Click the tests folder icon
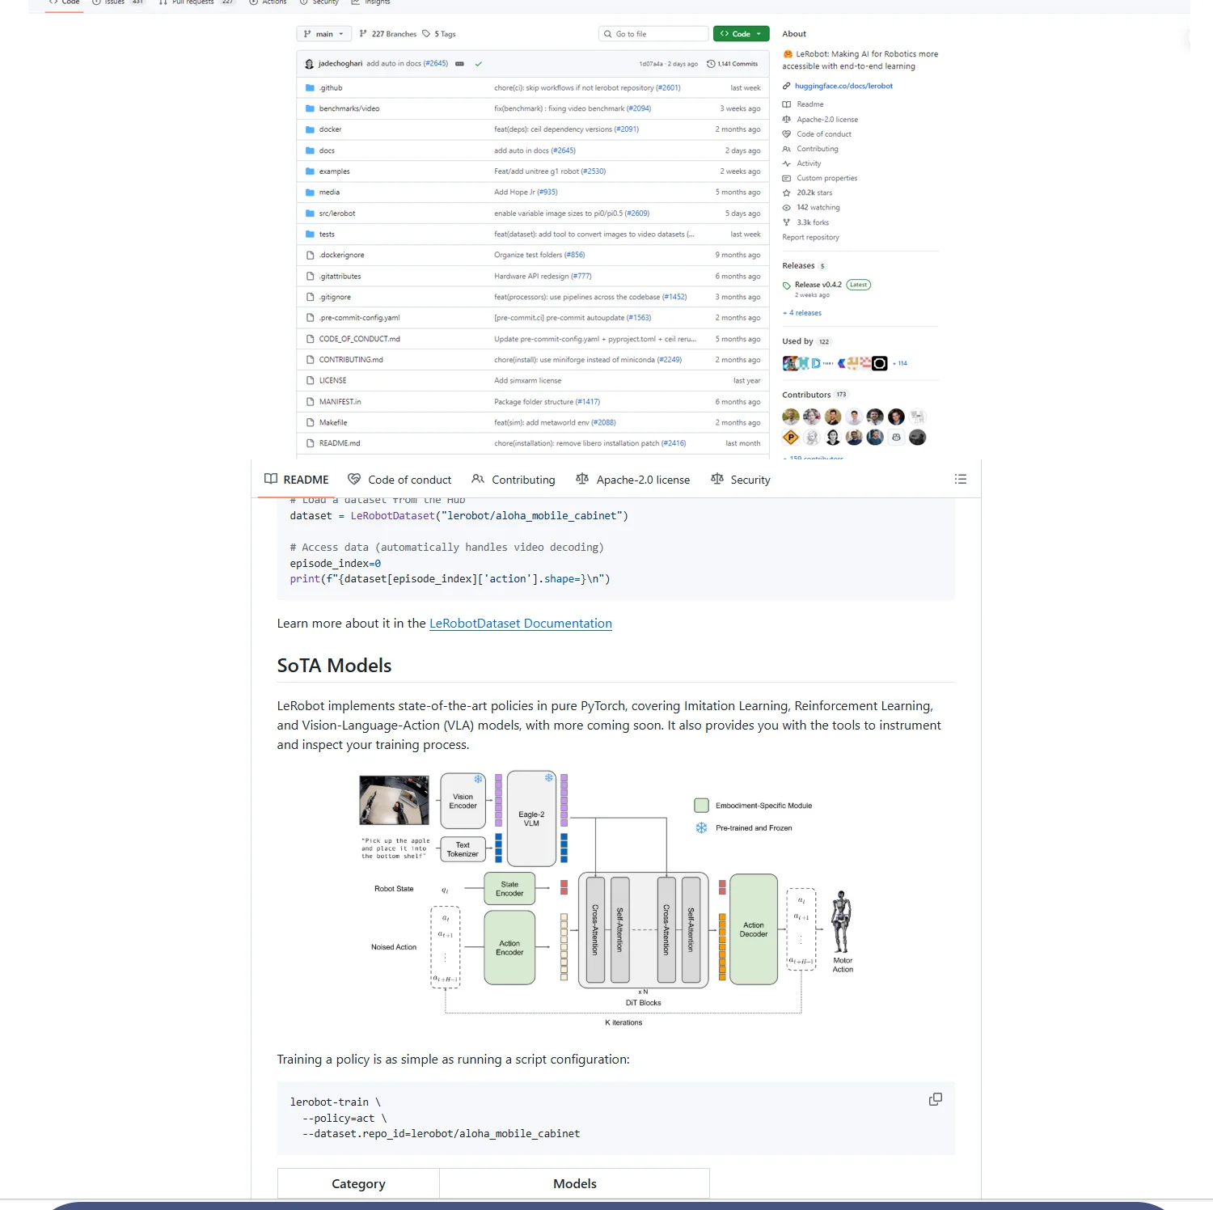Viewport: 1213px width, 1210px height. 310,235
